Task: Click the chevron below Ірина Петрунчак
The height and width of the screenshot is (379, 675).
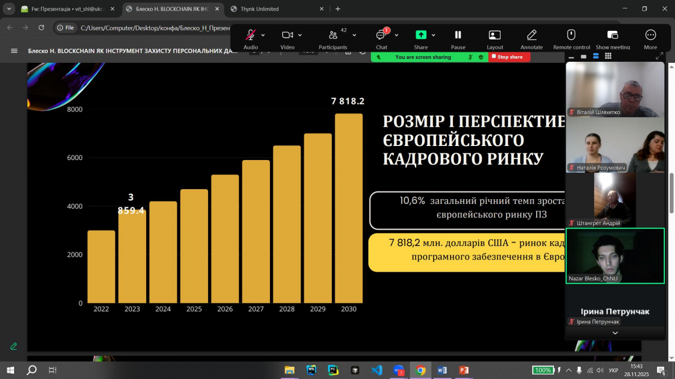Action: (x=614, y=332)
